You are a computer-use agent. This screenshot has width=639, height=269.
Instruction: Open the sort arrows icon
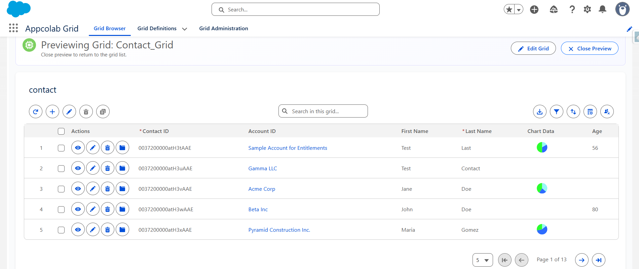tap(573, 111)
